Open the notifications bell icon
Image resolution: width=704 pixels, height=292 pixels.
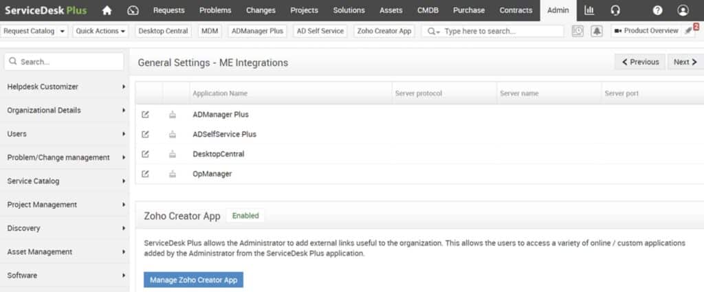[597, 31]
